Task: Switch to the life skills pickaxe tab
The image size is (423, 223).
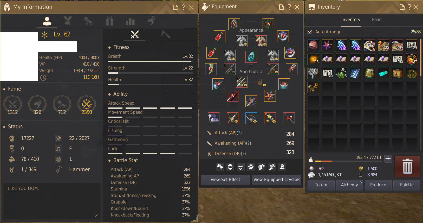Action: [166, 34]
